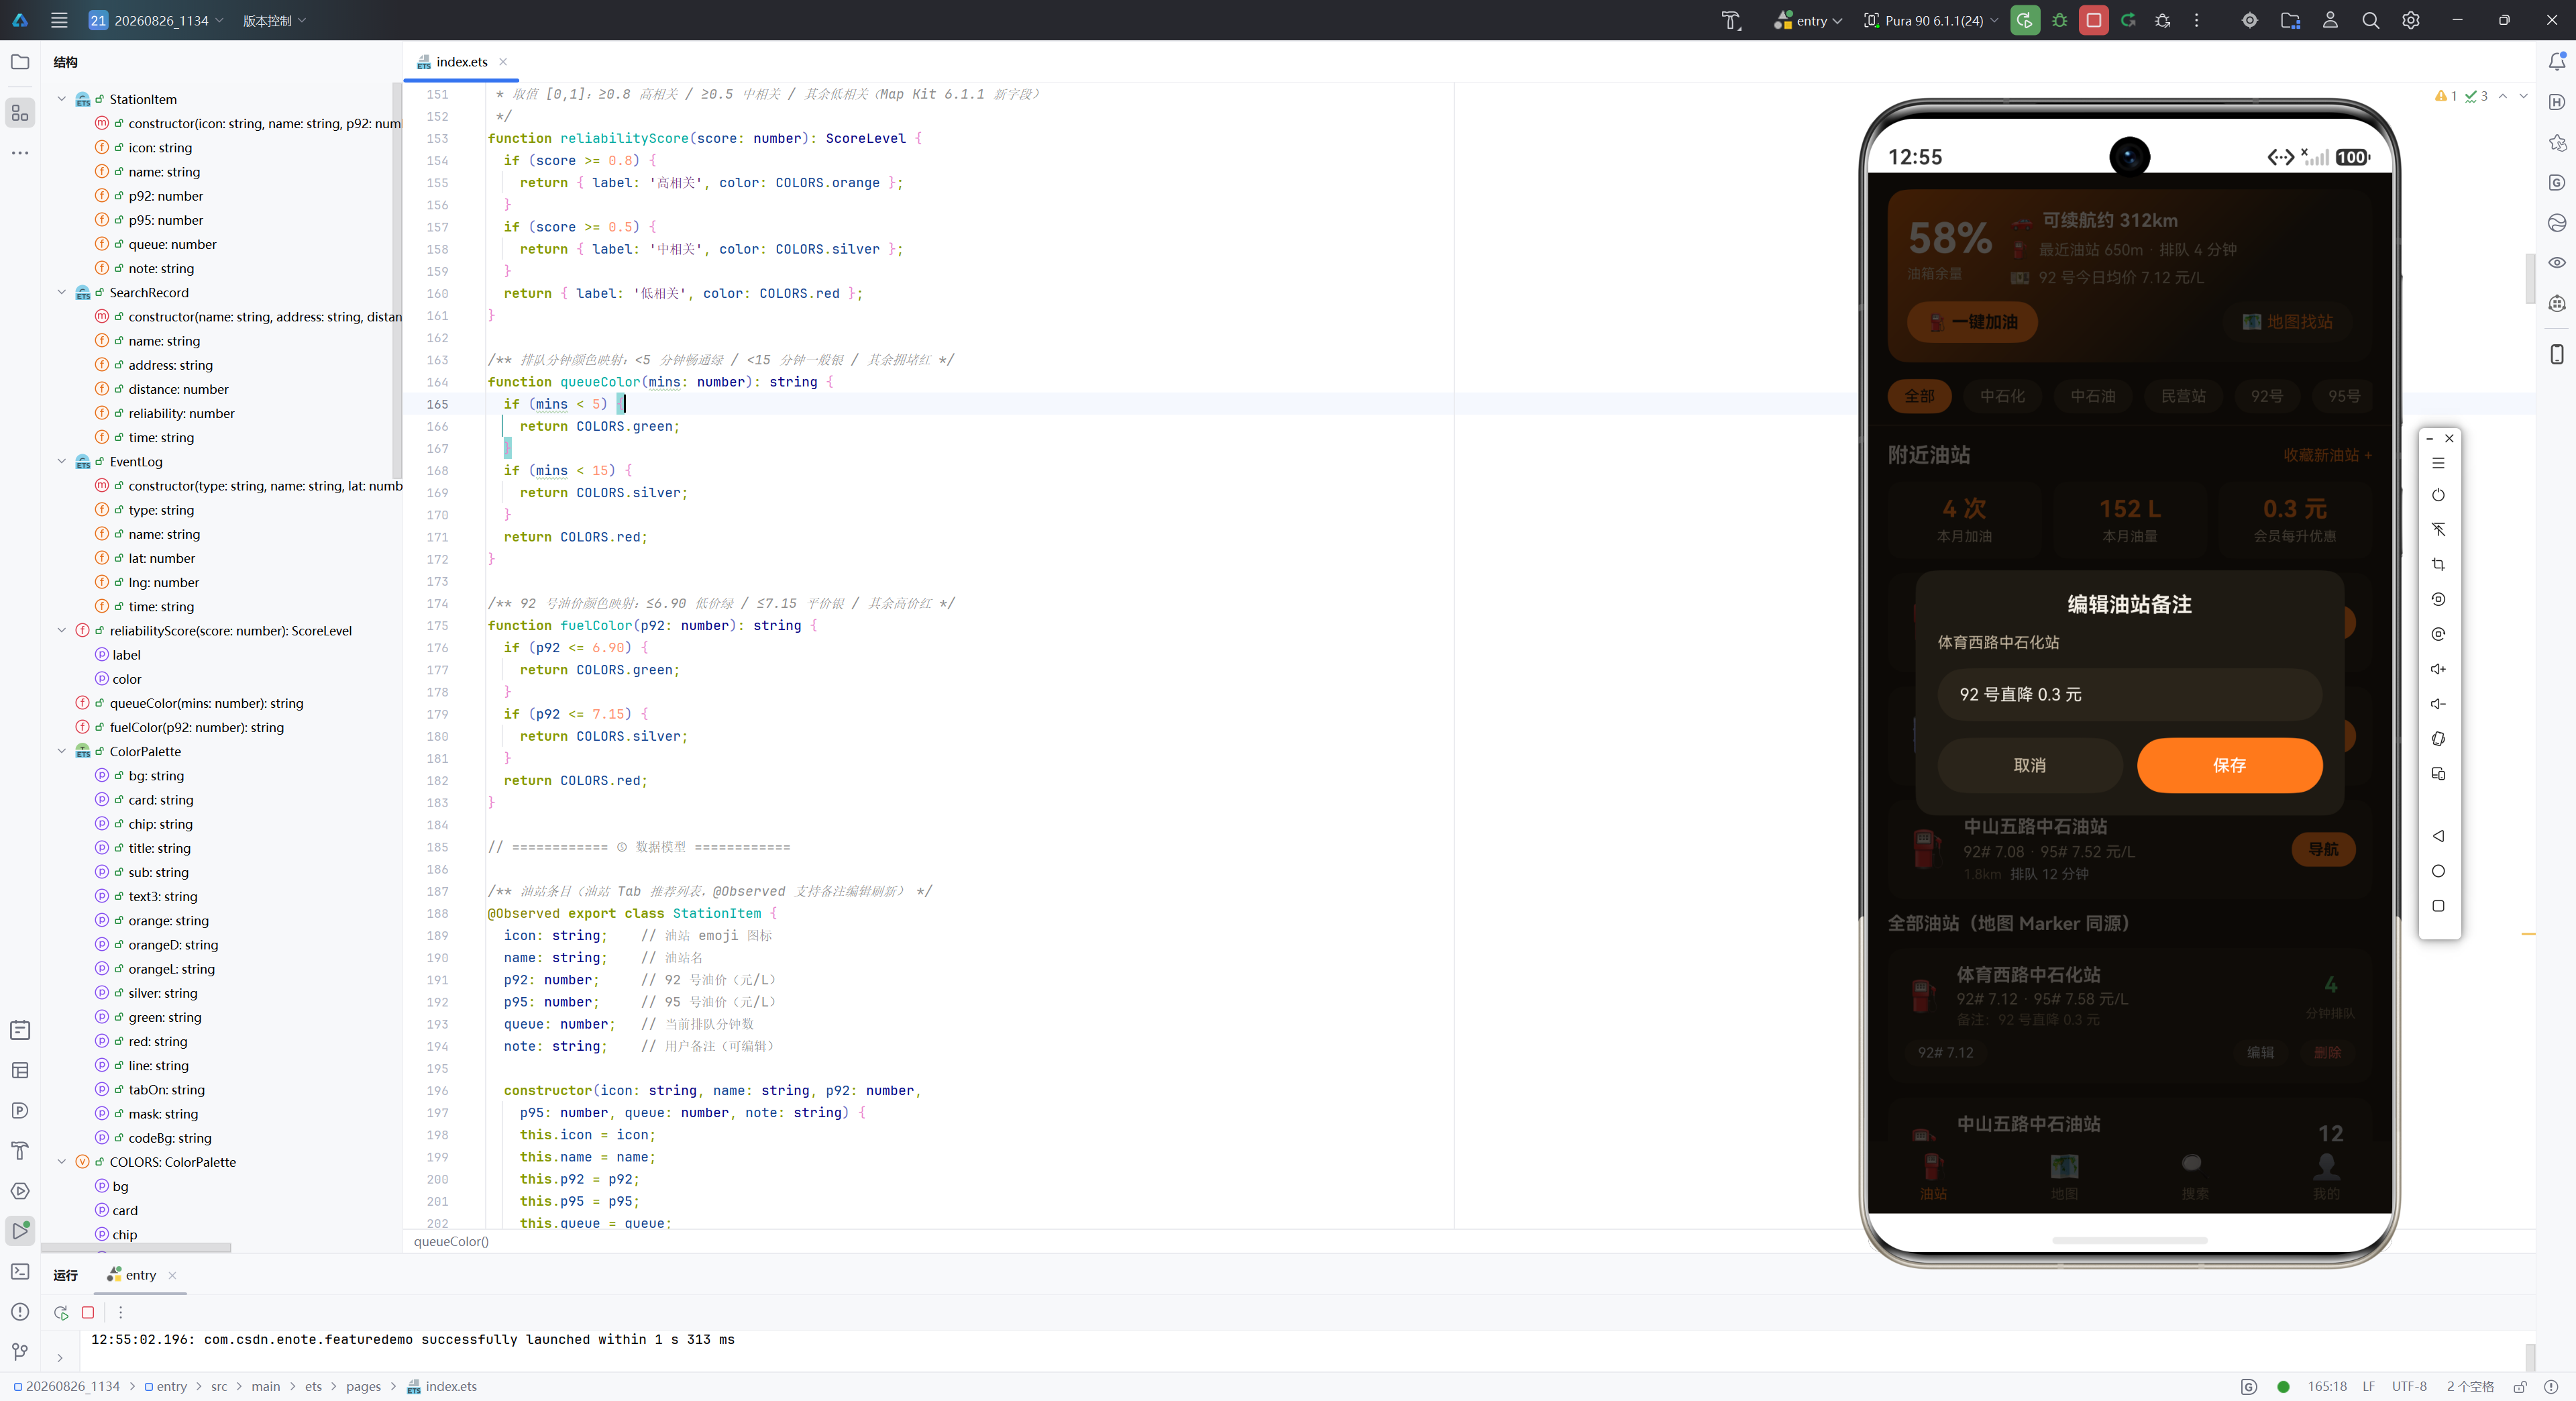This screenshot has height=1401, width=2576.
Task: Open Problems tool window icon
Action: tap(20, 1311)
